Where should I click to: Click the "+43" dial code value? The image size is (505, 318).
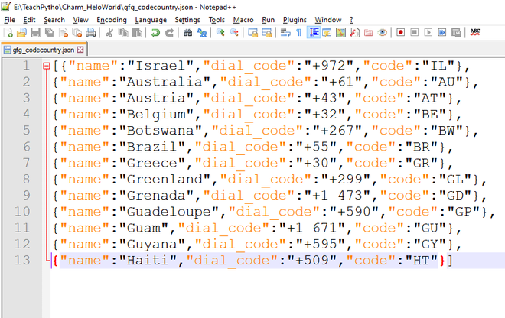pos(324,98)
